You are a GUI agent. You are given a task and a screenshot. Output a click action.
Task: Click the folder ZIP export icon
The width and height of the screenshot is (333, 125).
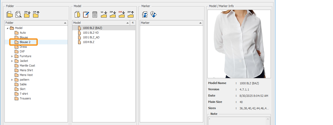(x=36, y=14)
